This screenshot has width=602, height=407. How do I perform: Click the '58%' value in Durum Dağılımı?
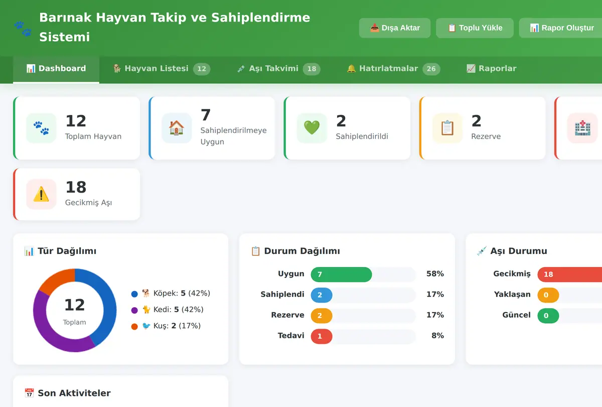[435, 274]
